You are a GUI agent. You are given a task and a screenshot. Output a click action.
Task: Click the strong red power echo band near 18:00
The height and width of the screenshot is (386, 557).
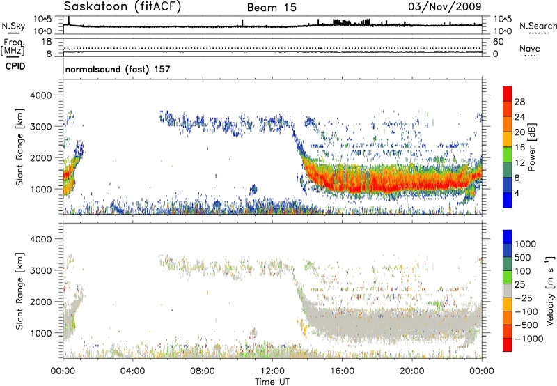click(377, 184)
